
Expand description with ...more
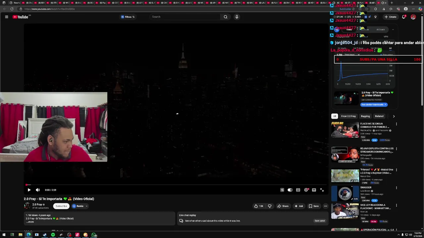pyautogui.click(x=30, y=222)
